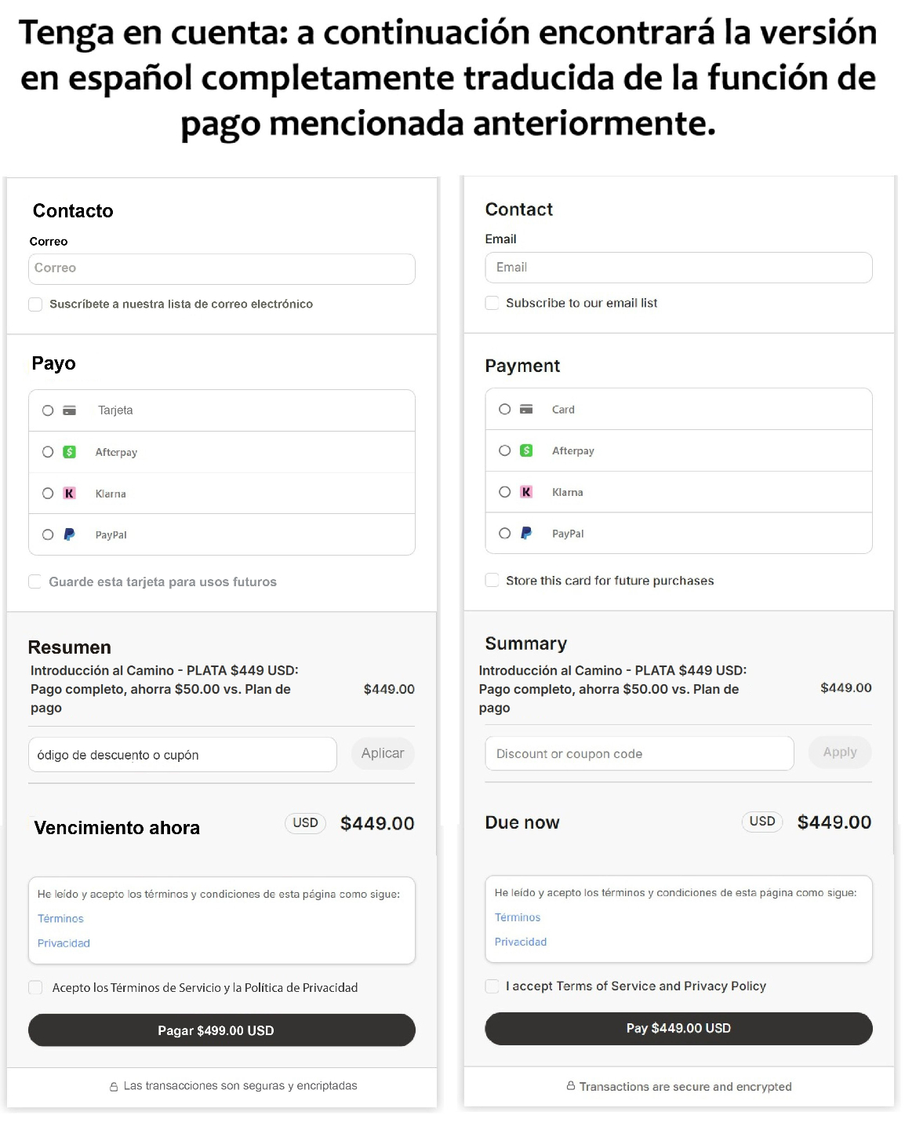Image resolution: width=905 pixels, height=1130 pixels.
Task: Check Suscríbete a nuestra lista de correo
Action: click(35, 304)
